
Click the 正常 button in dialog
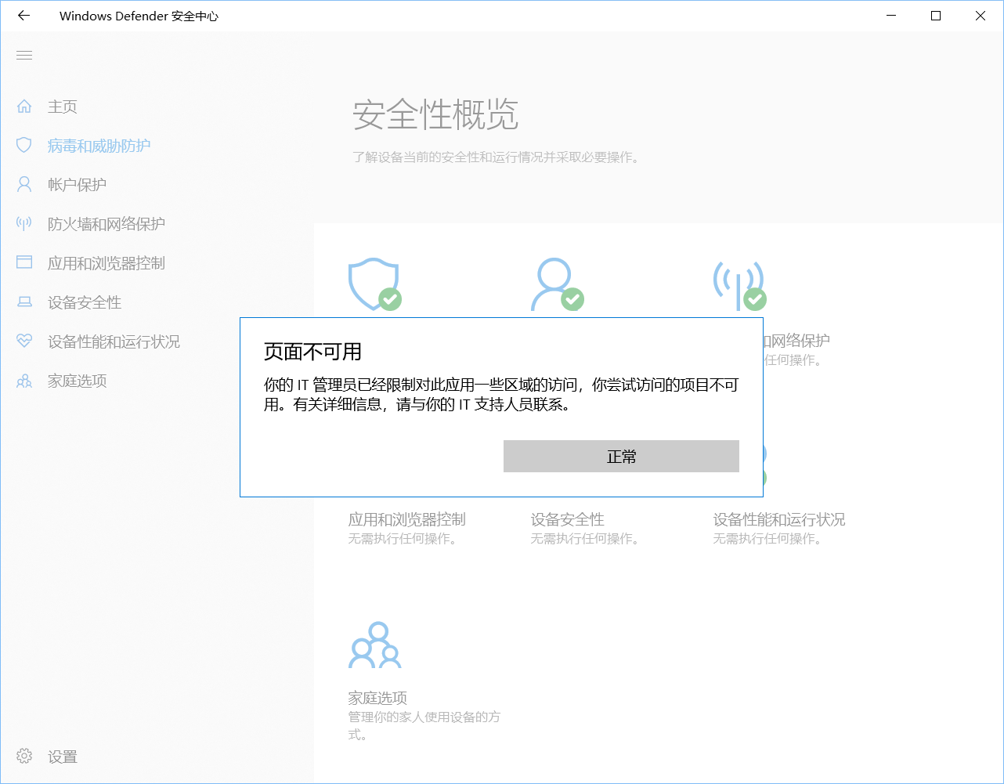[621, 456]
